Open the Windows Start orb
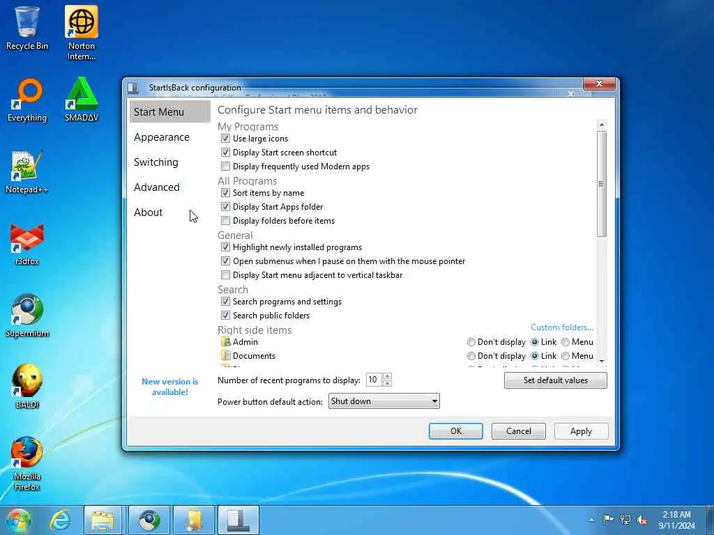This screenshot has height=535, width=714. coord(19,520)
